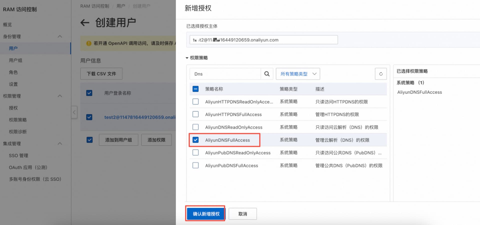Click description 只读访问HTTPDNS的权限
Viewport: 480px width, 225px height.
(x=341, y=102)
